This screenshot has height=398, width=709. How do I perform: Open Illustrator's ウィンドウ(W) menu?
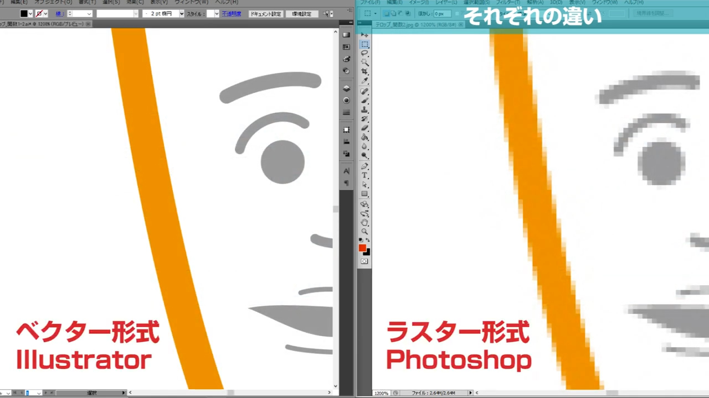pos(192,2)
